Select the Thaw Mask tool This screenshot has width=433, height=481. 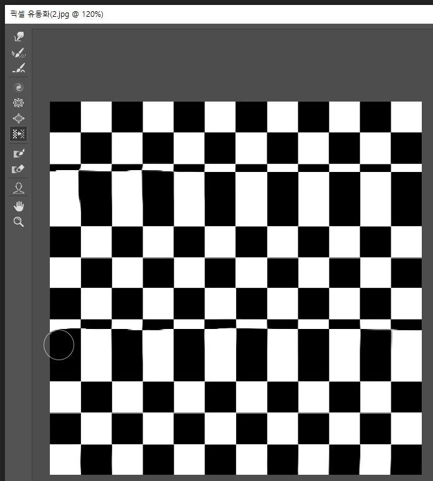(x=19, y=169)
